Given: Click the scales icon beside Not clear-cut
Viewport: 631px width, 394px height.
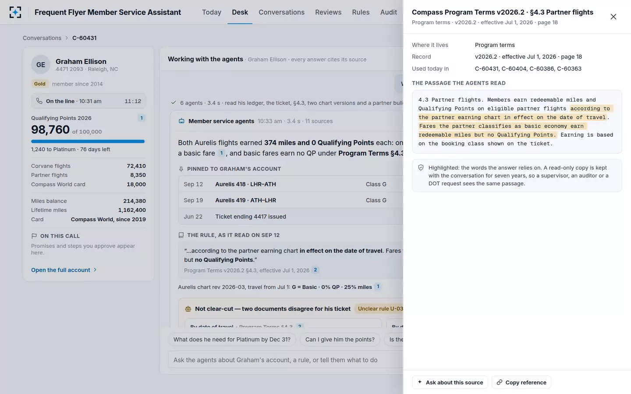Looking at the screenshot, I should 188,309.
